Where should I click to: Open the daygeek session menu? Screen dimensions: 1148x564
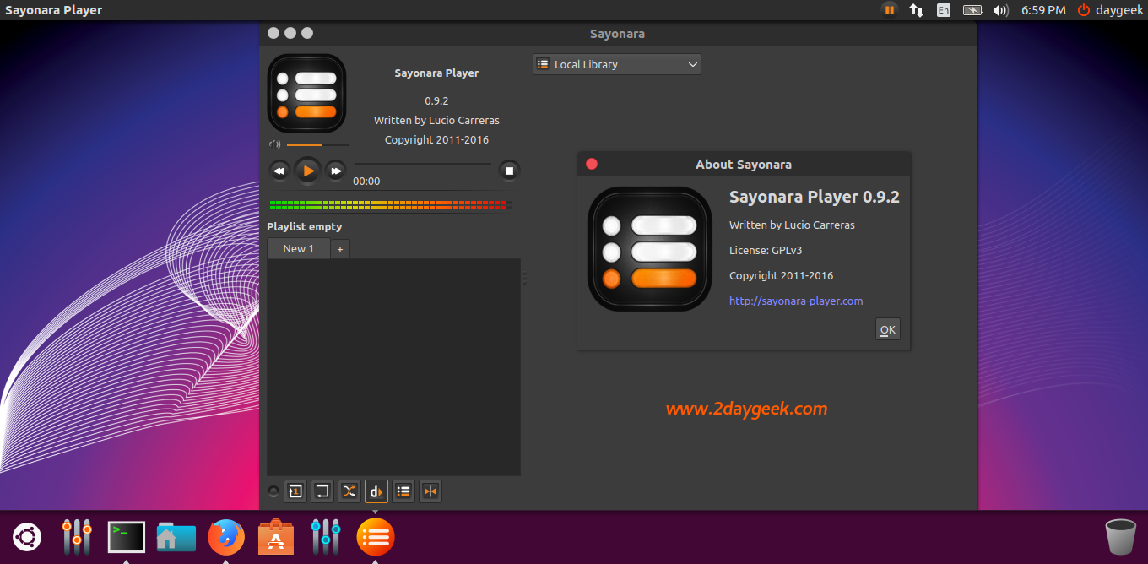click(1110, 10)
